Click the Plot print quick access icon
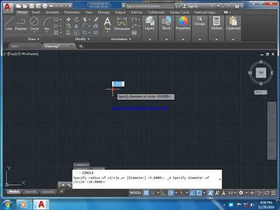 (x=45, y=6)
